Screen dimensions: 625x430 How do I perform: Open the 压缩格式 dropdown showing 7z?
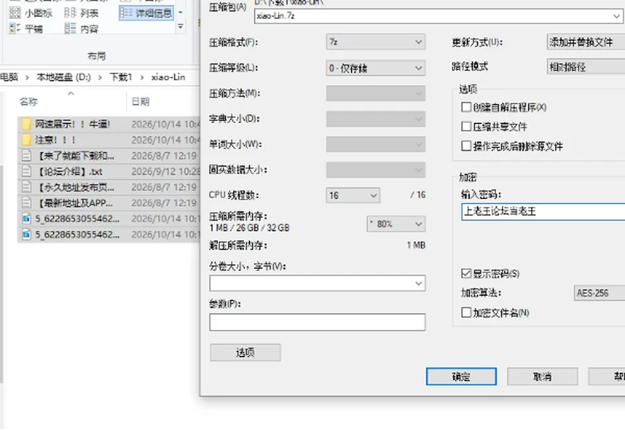click(376, 42)
